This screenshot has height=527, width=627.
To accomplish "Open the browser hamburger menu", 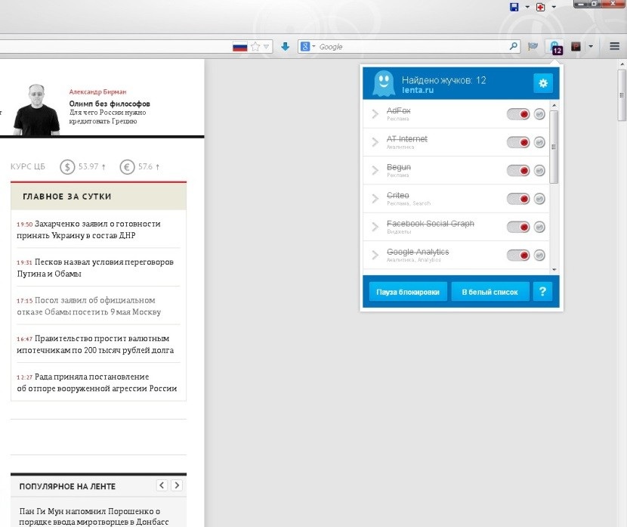I will click(615, 46).
